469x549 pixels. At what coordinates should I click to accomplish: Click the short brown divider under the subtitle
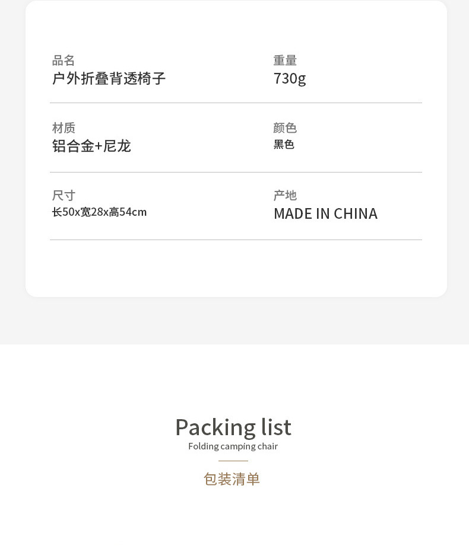[233, 461]
